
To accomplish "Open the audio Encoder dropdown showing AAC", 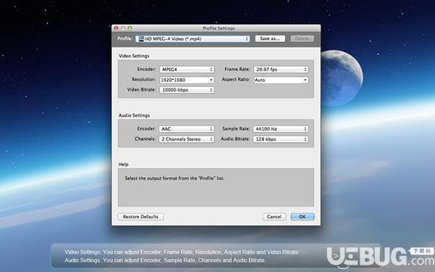I will click(186, 129).
